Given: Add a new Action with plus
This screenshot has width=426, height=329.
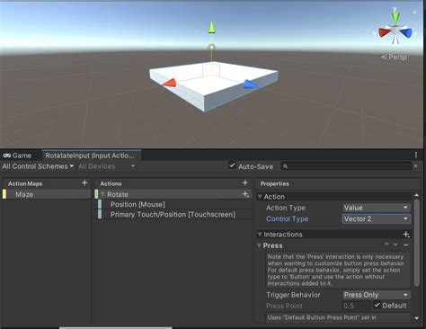Looking at the screenshot, I should coord(244,182).
